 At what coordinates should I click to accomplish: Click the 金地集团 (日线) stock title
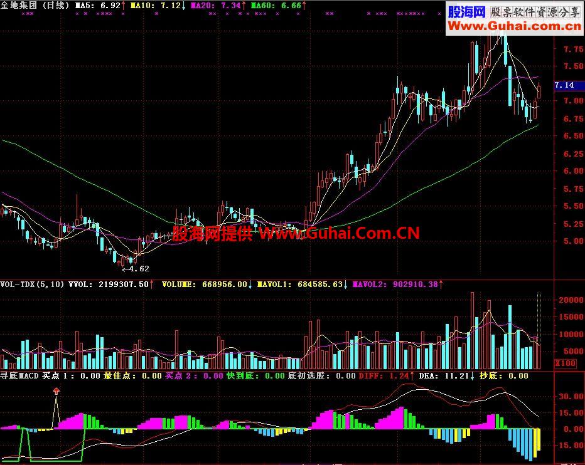click(x=35, y=5)
